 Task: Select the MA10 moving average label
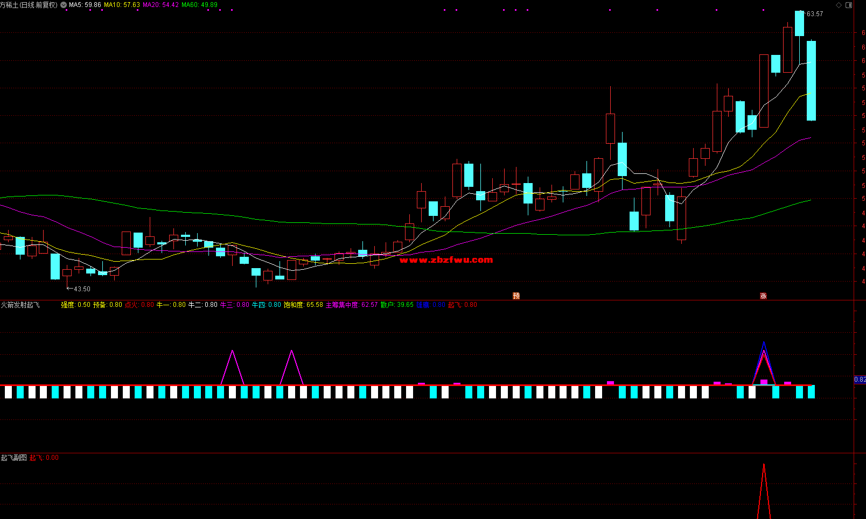pos(122,5)
